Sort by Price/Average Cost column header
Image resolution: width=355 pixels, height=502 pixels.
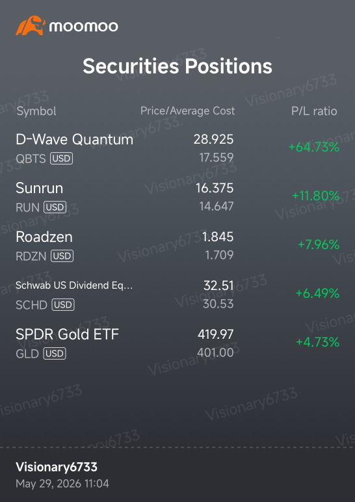point(188,111)
